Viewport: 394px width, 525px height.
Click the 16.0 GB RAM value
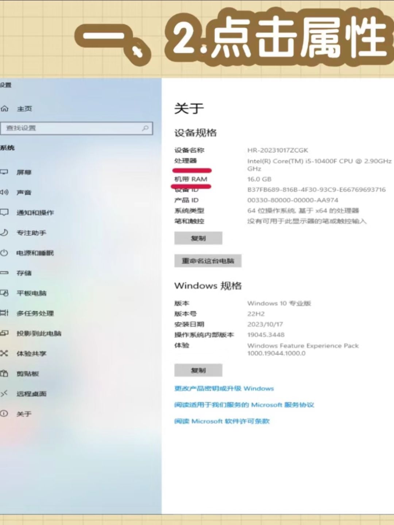[x=259, y=179]
